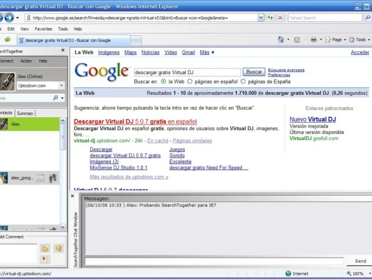Open the 'Imágenes' Google link
This screenshot has width=372, height=279.
(109, 53)
